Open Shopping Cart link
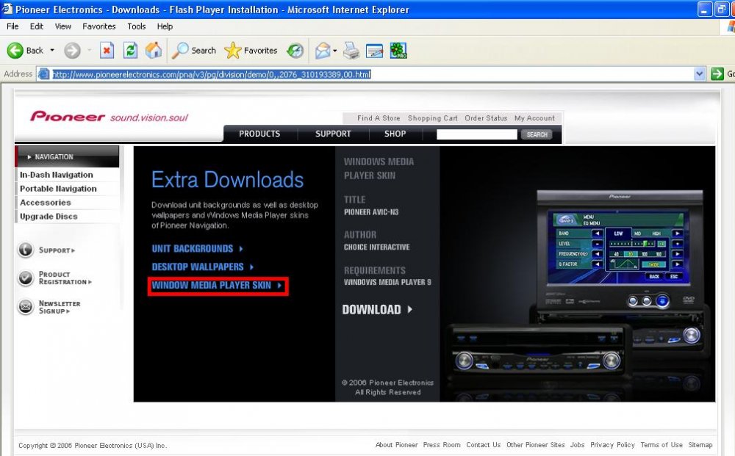Screen dimensions: 735x456 pyautogui.click(x=432, y=118)
